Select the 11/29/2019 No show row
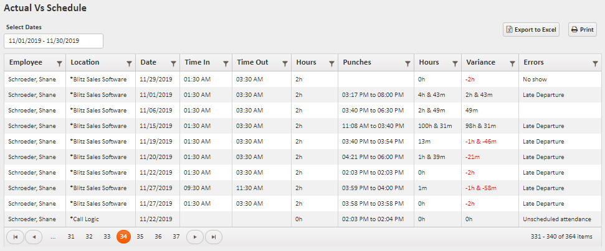Viewport: 605px width, 251px height. [303, 80]
